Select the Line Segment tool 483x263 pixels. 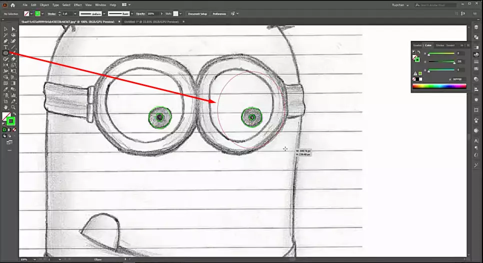tap(13, 47)
